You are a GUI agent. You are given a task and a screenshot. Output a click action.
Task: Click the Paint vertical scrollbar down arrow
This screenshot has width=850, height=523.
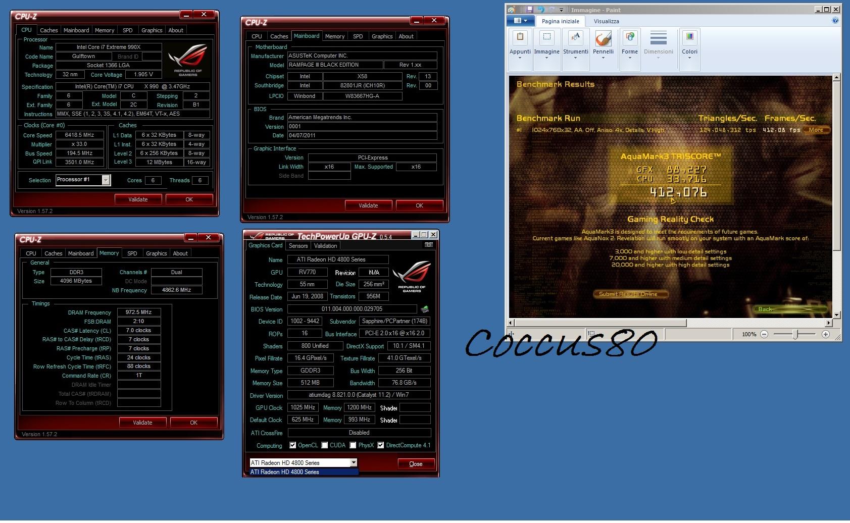tap(836, 315)
